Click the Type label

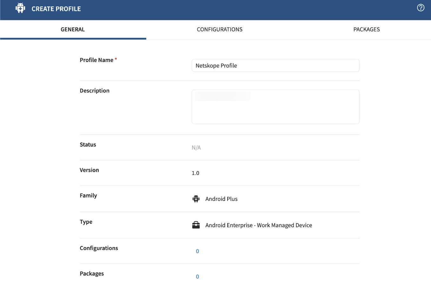click(86, 222)
